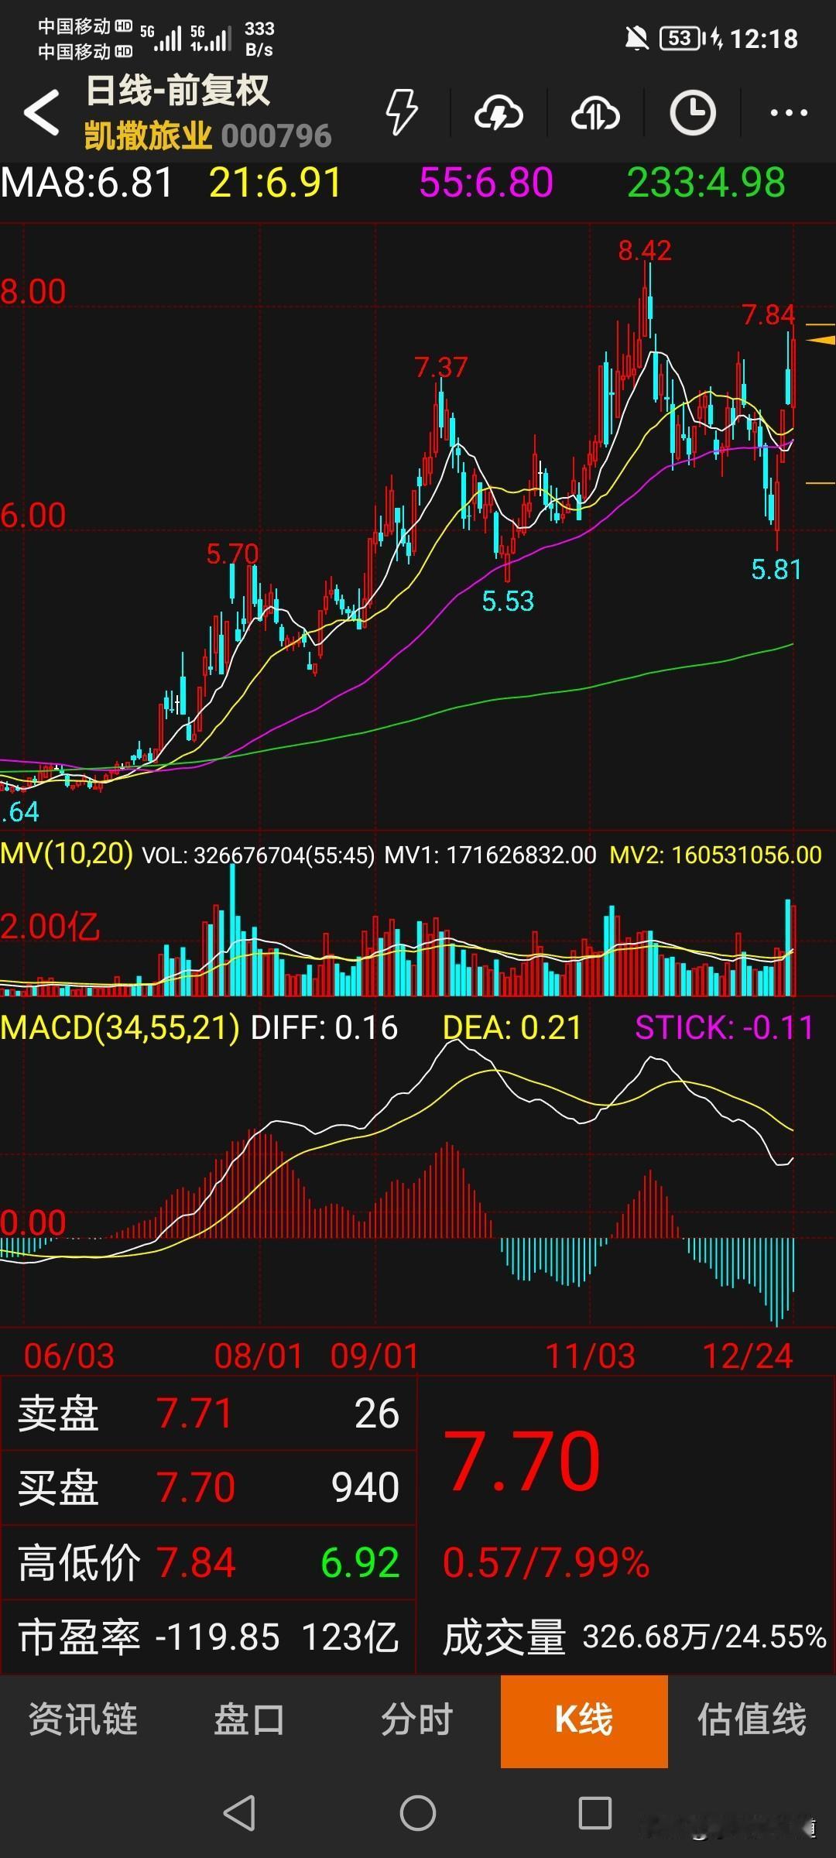
Task: Tap the 卖盘 7.71 row
Action: coord(208,1413)
